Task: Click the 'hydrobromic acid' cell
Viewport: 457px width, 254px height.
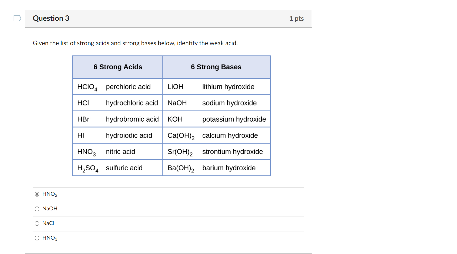Action: point(132,119)
